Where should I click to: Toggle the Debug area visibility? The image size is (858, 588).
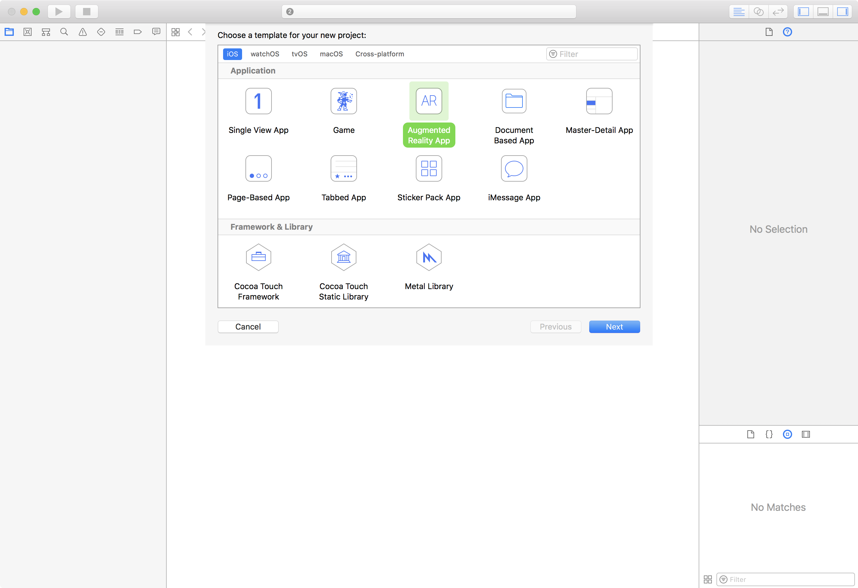823,11
